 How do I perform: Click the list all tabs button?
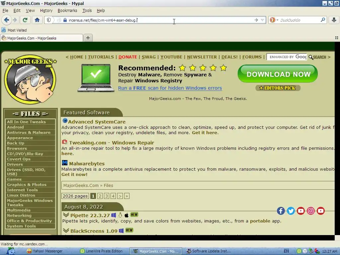tap(337, 38)
